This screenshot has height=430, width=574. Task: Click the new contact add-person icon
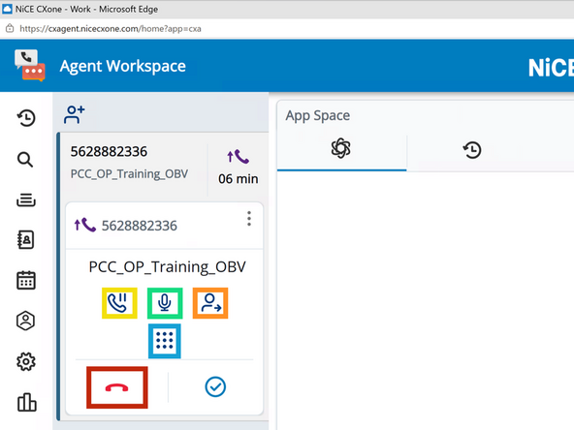[75, 114]
